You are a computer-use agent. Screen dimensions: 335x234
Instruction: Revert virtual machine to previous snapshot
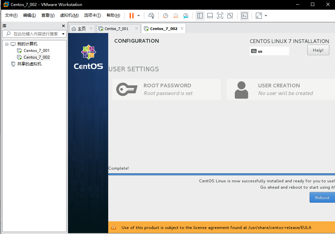(x=176, y=16)
